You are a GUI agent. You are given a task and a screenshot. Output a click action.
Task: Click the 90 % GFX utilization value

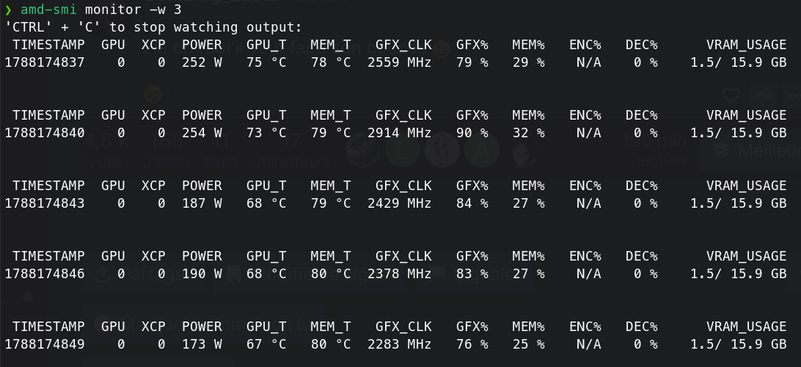click(x=472, y=133)
